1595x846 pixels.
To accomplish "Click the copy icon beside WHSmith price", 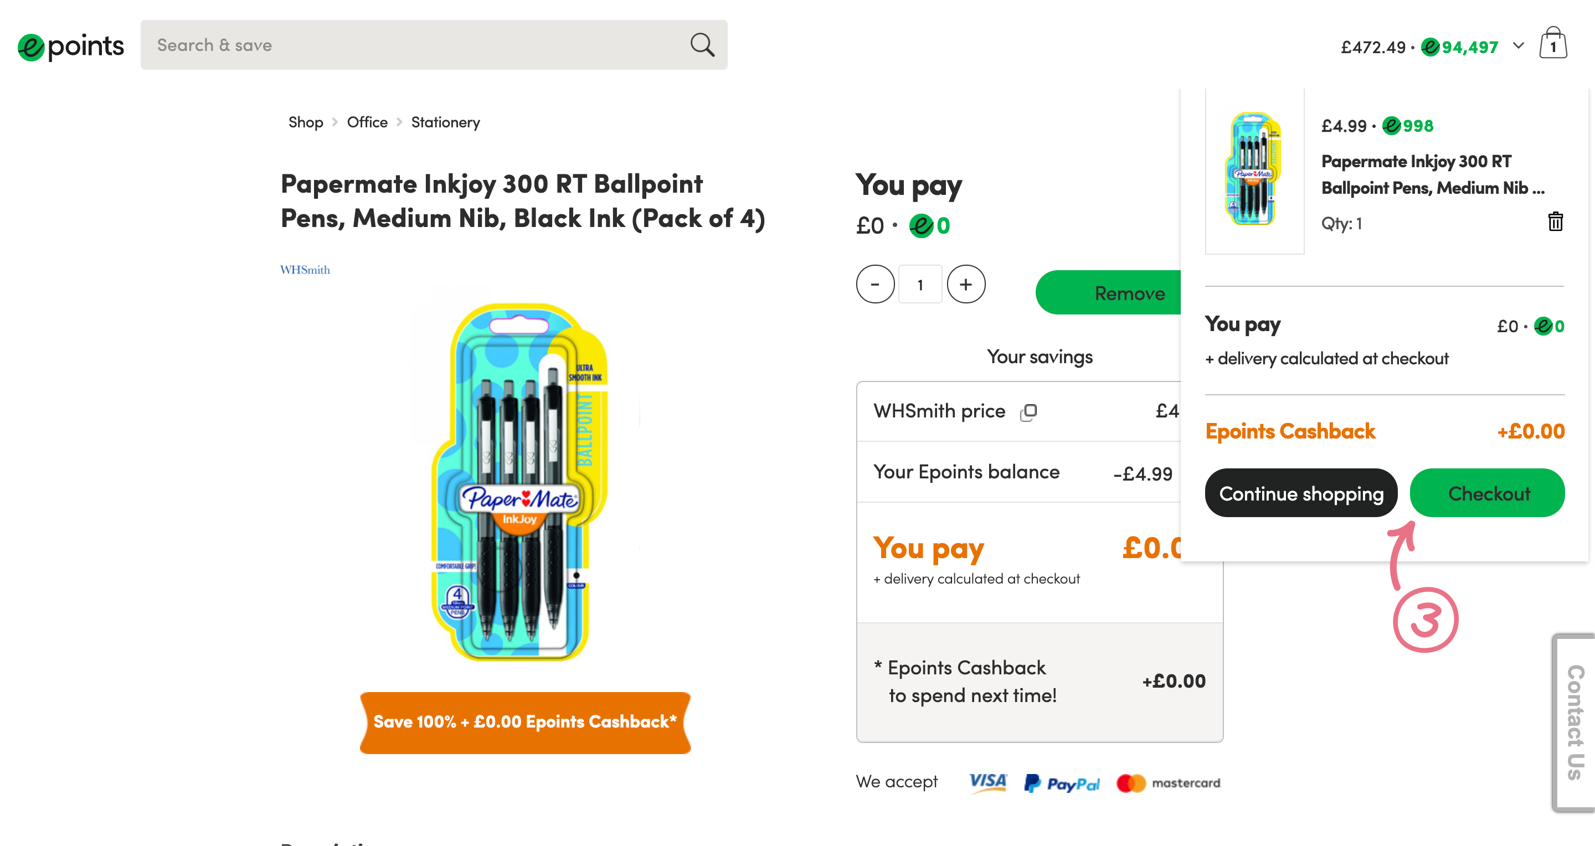I will pos(1028,412).
